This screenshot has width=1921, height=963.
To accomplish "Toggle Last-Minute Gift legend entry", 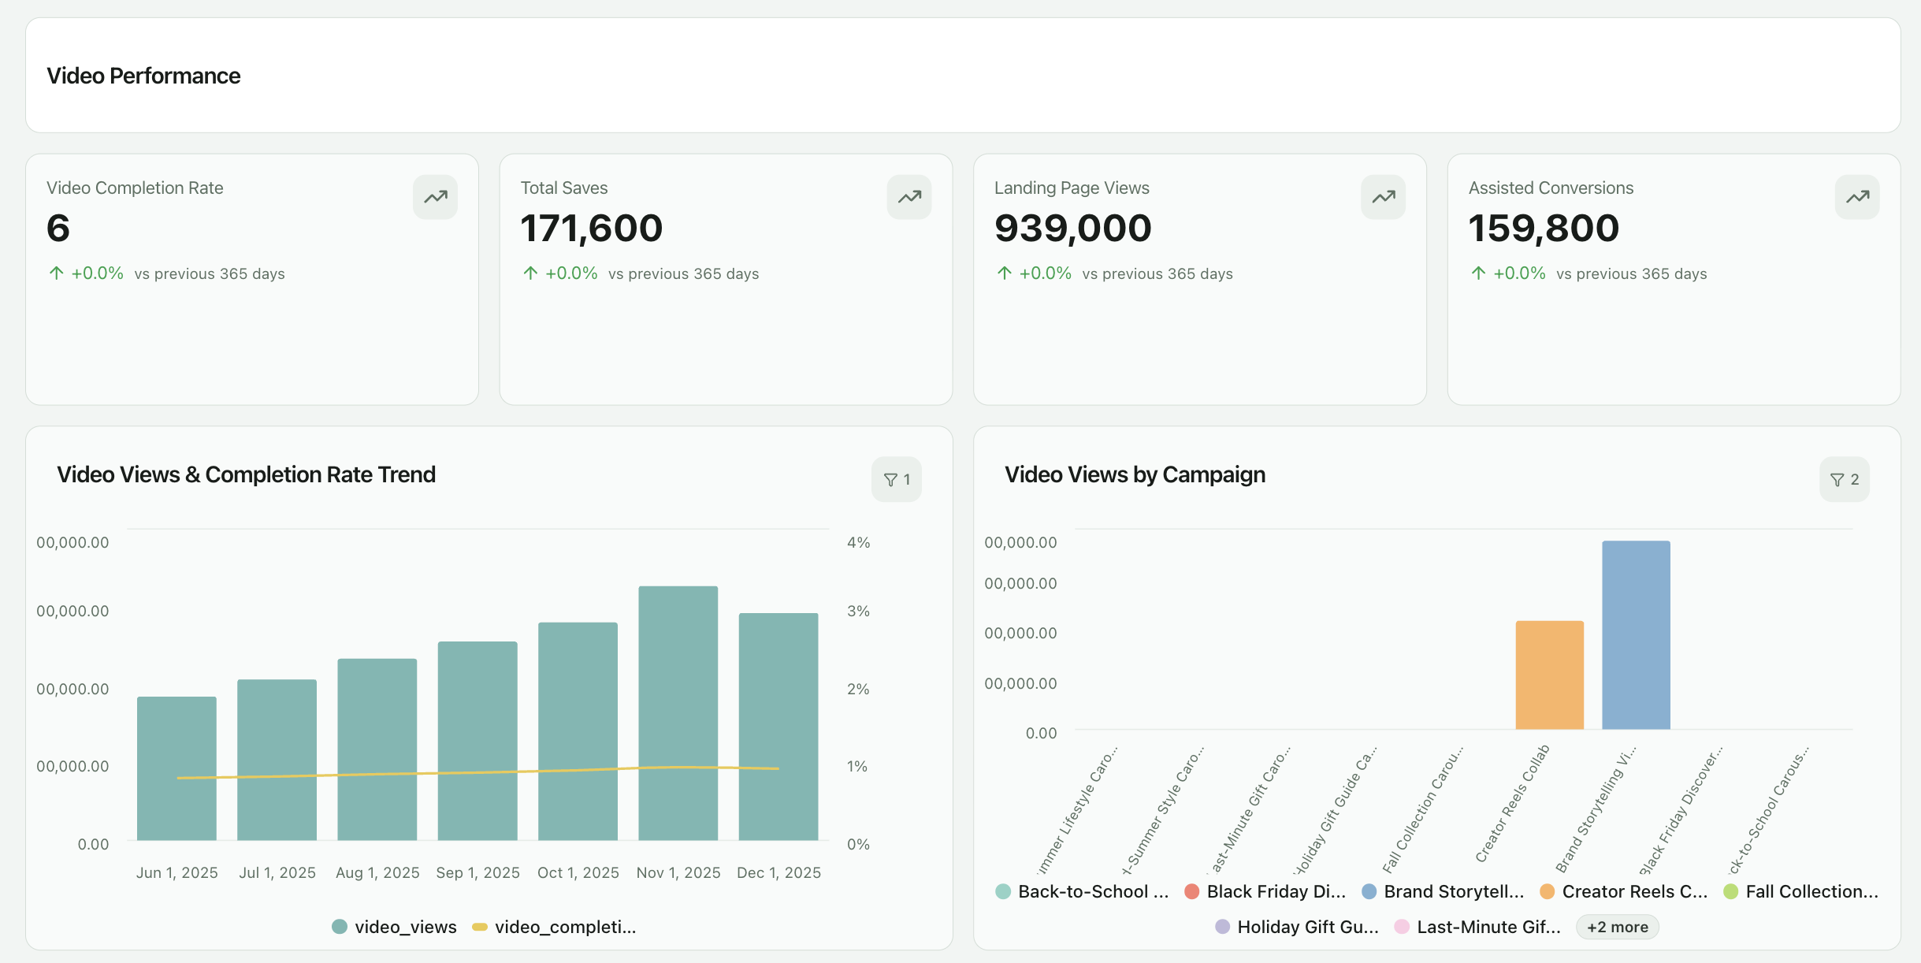I will click(x=1477, y=927).
